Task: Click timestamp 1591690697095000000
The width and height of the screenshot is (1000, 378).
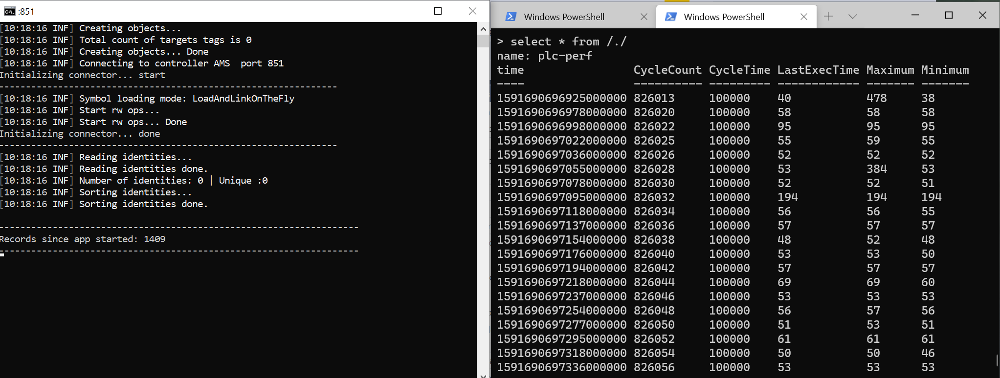Action: (562, 197)
